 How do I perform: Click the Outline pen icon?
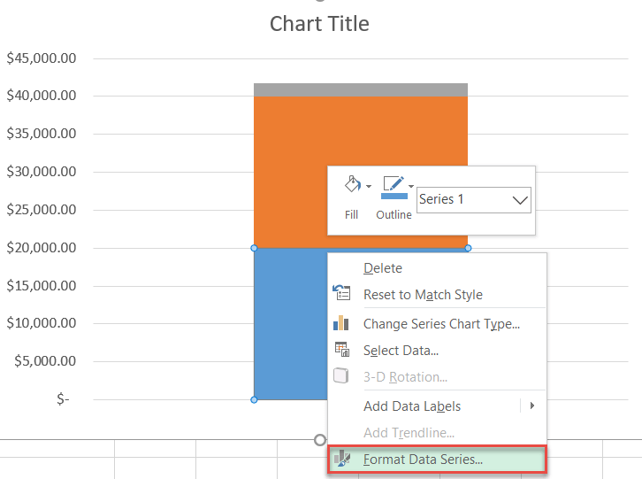[393, 186]
